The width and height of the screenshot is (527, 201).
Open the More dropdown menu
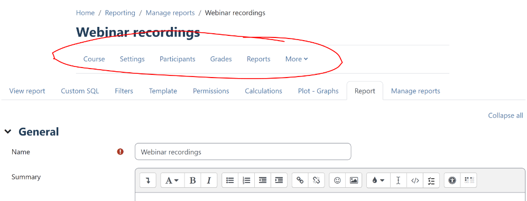297,59
